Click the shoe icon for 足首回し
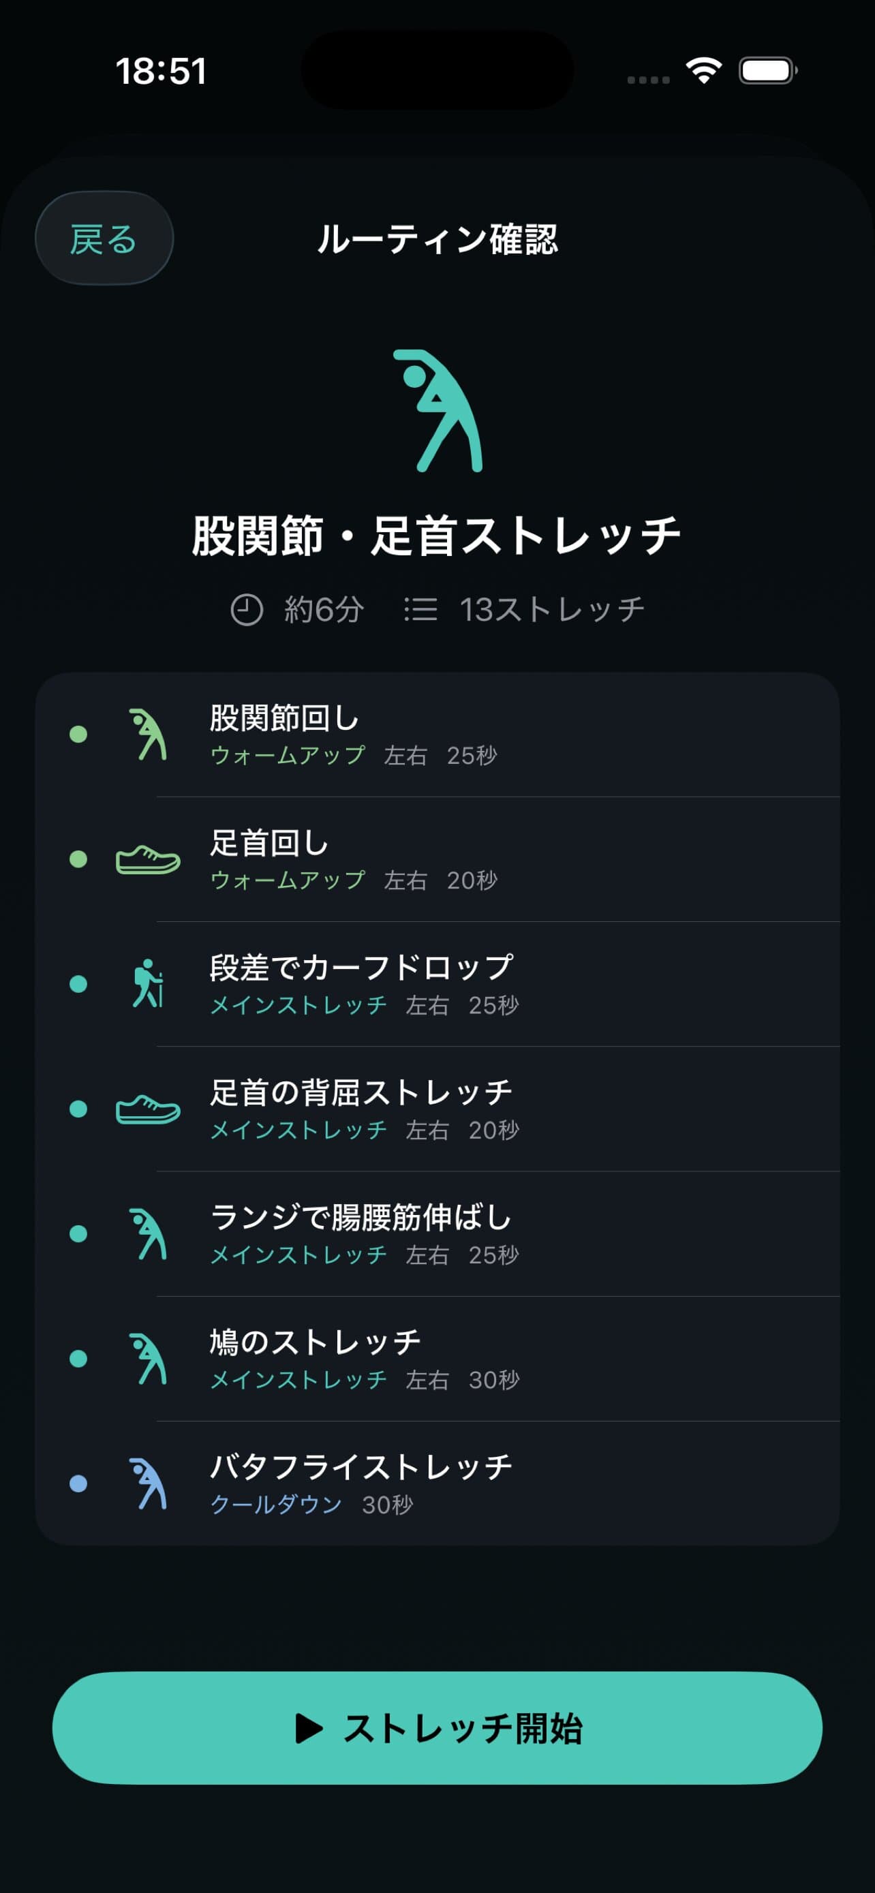The height and width of the screenshot is (1893, 875). point(149,859)
